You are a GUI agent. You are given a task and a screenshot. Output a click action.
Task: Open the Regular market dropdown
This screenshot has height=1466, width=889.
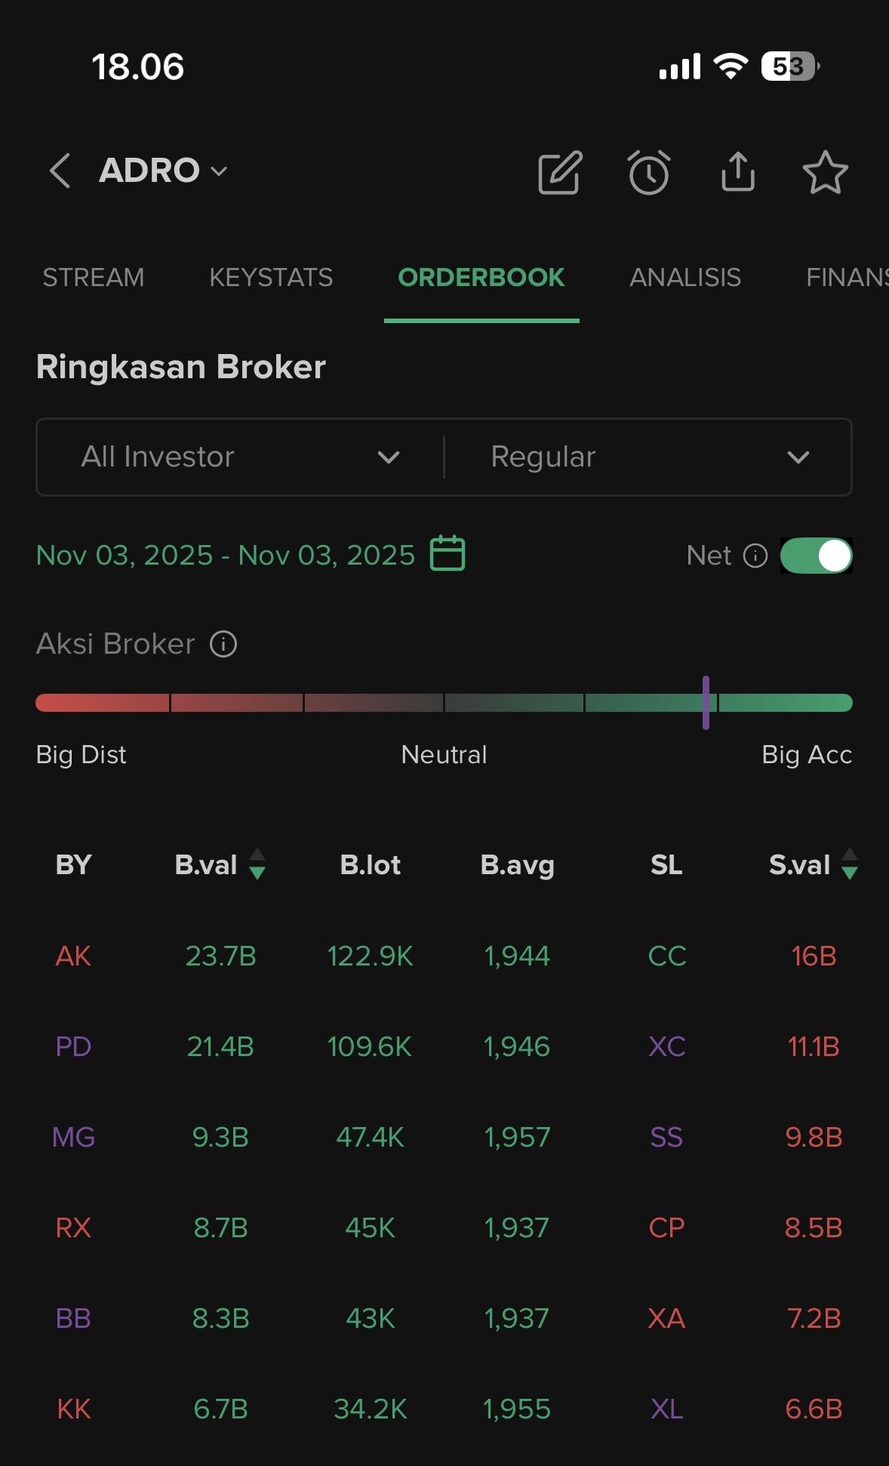[x=649, y=457]
